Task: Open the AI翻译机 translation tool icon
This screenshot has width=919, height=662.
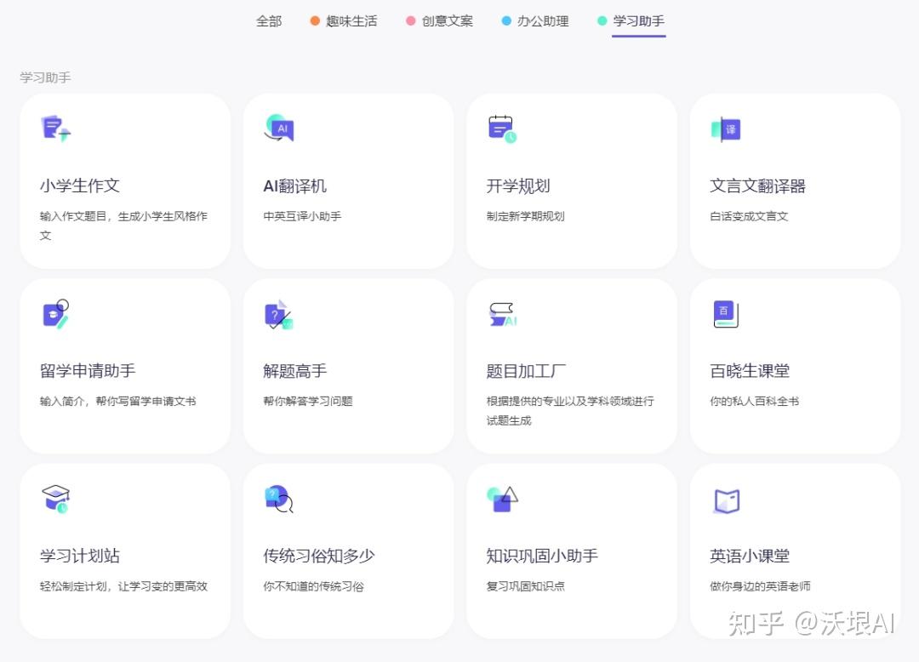Action: click(278, 128)
